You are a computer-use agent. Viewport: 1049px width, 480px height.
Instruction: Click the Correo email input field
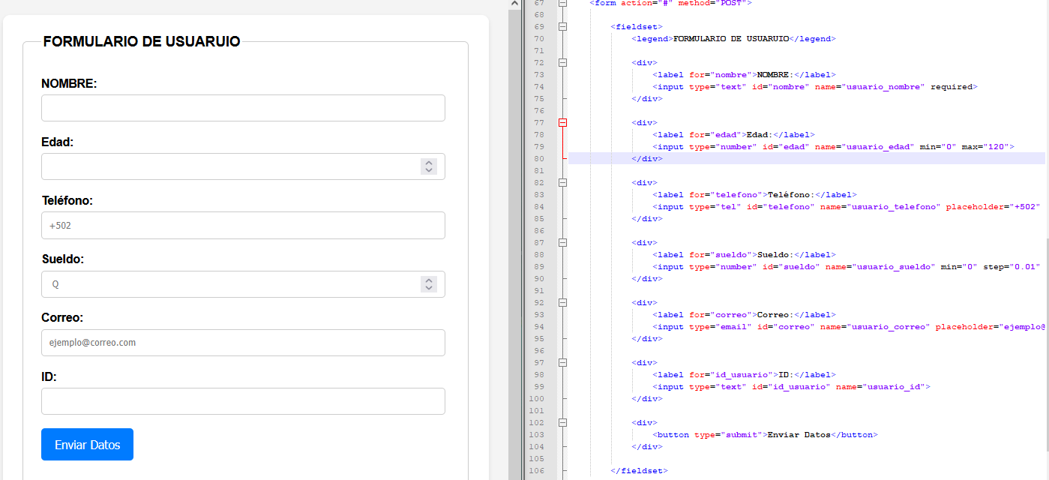click(243, 343)
